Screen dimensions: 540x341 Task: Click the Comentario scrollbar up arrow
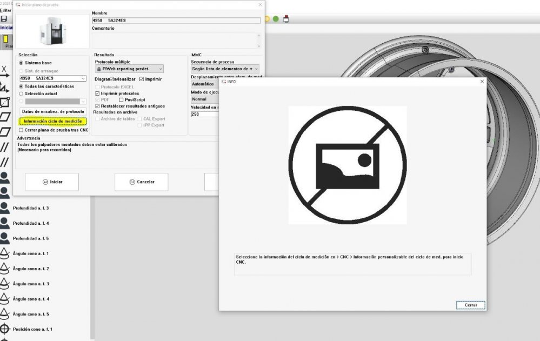(x=259, y=36)
